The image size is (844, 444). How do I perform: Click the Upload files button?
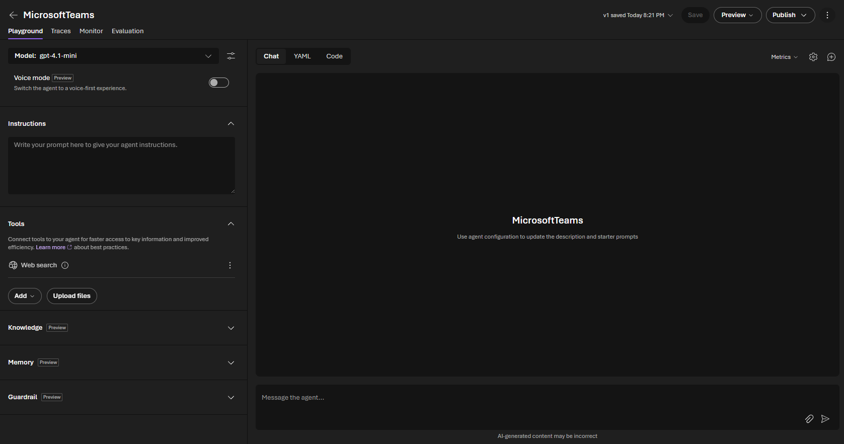[72, 296]
